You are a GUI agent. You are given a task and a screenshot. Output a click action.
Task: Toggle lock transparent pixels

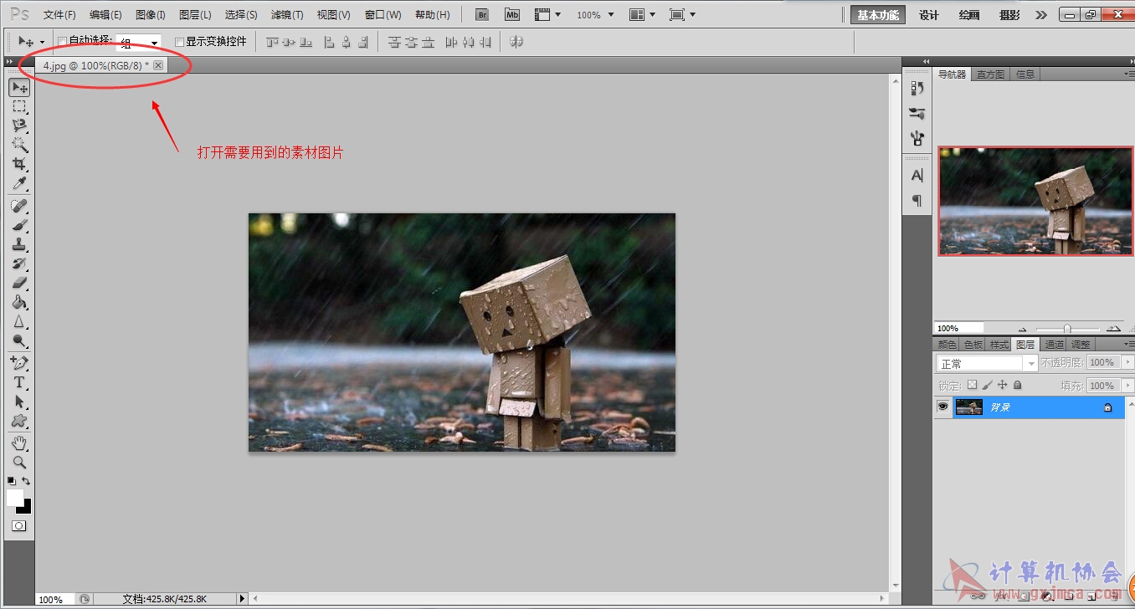972,385
